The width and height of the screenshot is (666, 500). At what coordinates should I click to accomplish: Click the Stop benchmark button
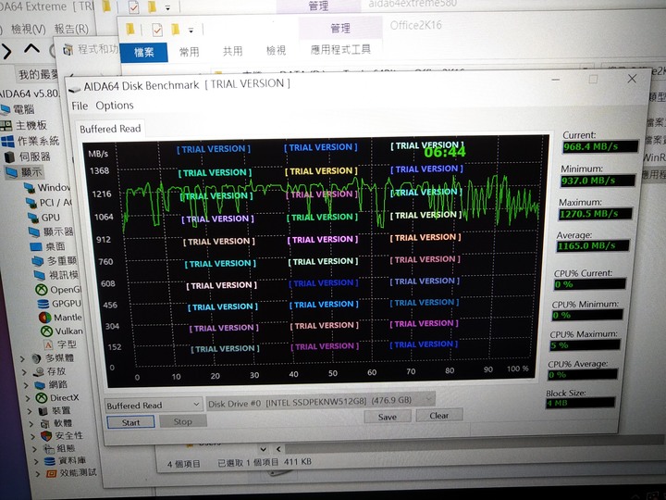click(182, 421)
